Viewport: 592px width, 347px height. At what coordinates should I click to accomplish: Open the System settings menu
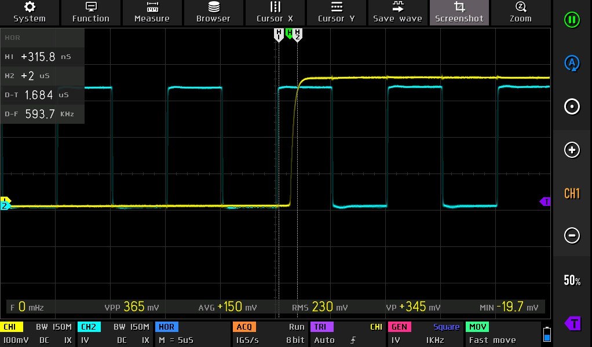click(x=30, y=12)
